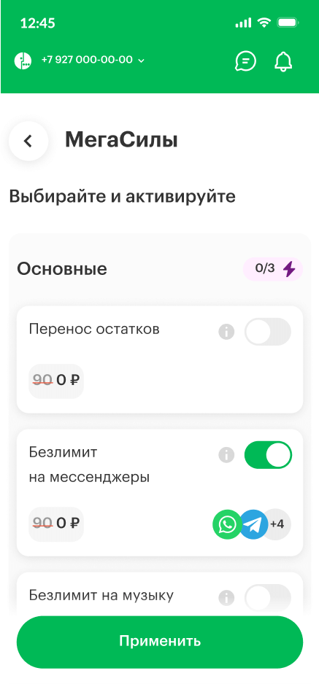This screenshot has width=319, height=684.
Task: Tap the MegaFon logo icon
Action: coord(23,61)
